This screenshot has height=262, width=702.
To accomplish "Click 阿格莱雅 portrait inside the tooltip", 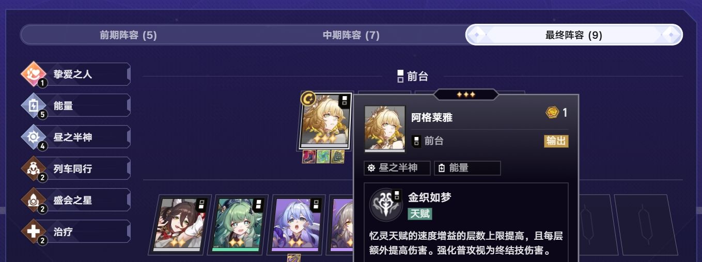I will [385, 129].
